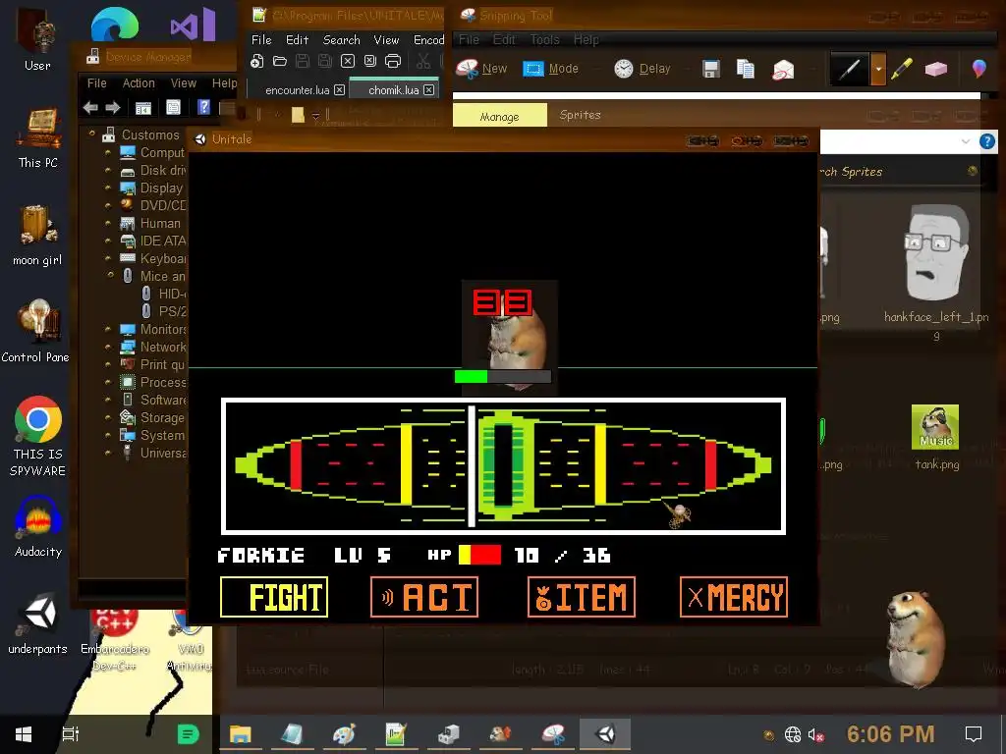Click the Windows Start button

pos(24,734)
